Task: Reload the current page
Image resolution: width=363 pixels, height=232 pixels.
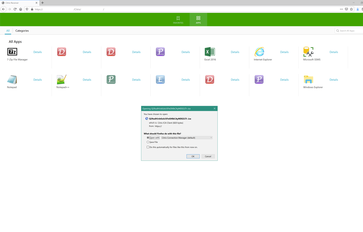Action: tap(15, 9)
